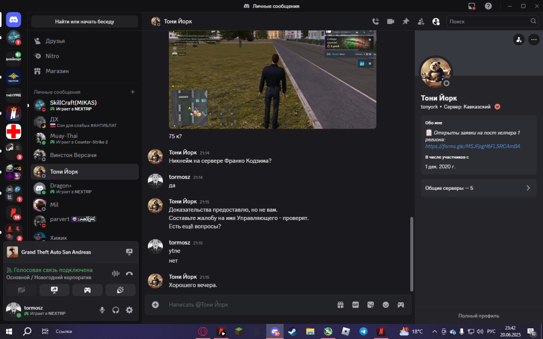Open the apps game controller icon in message bar
The width and height of the screenshot is (543, 339).
(401, 305)
